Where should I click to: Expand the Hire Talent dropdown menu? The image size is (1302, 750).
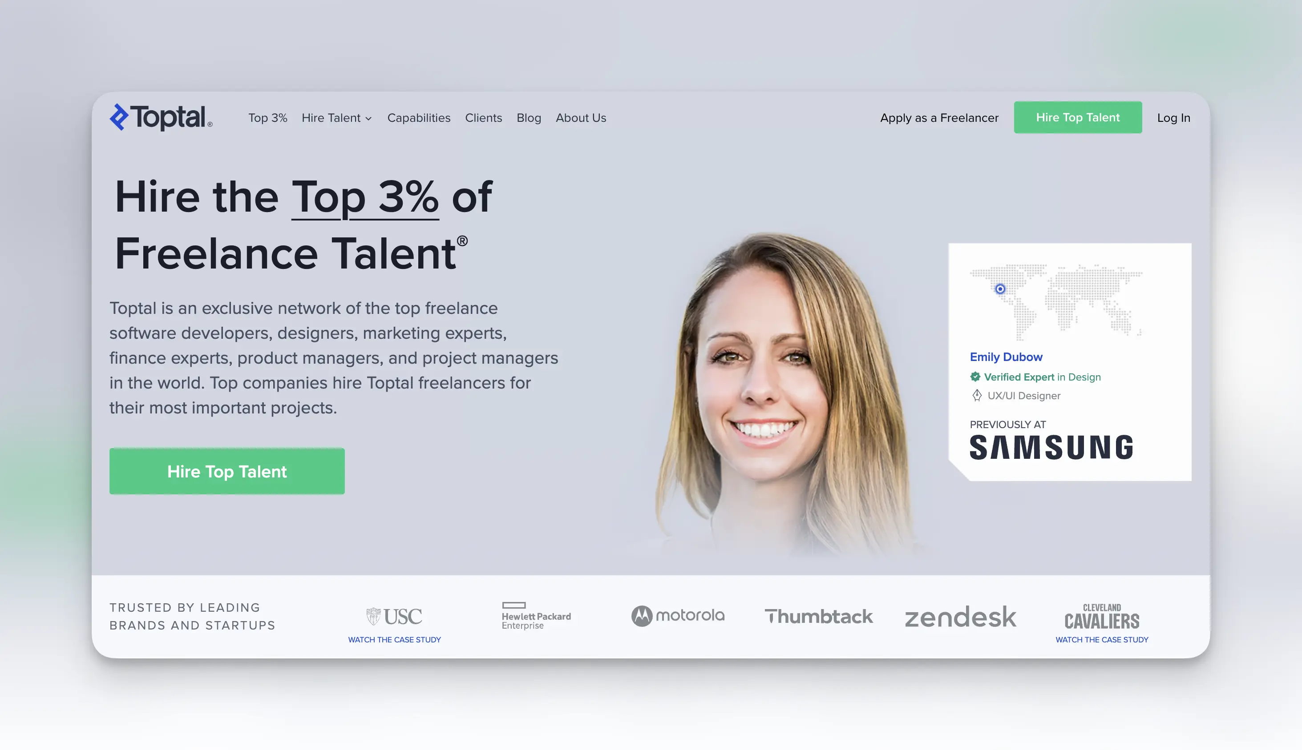click(x=337, y=117)
